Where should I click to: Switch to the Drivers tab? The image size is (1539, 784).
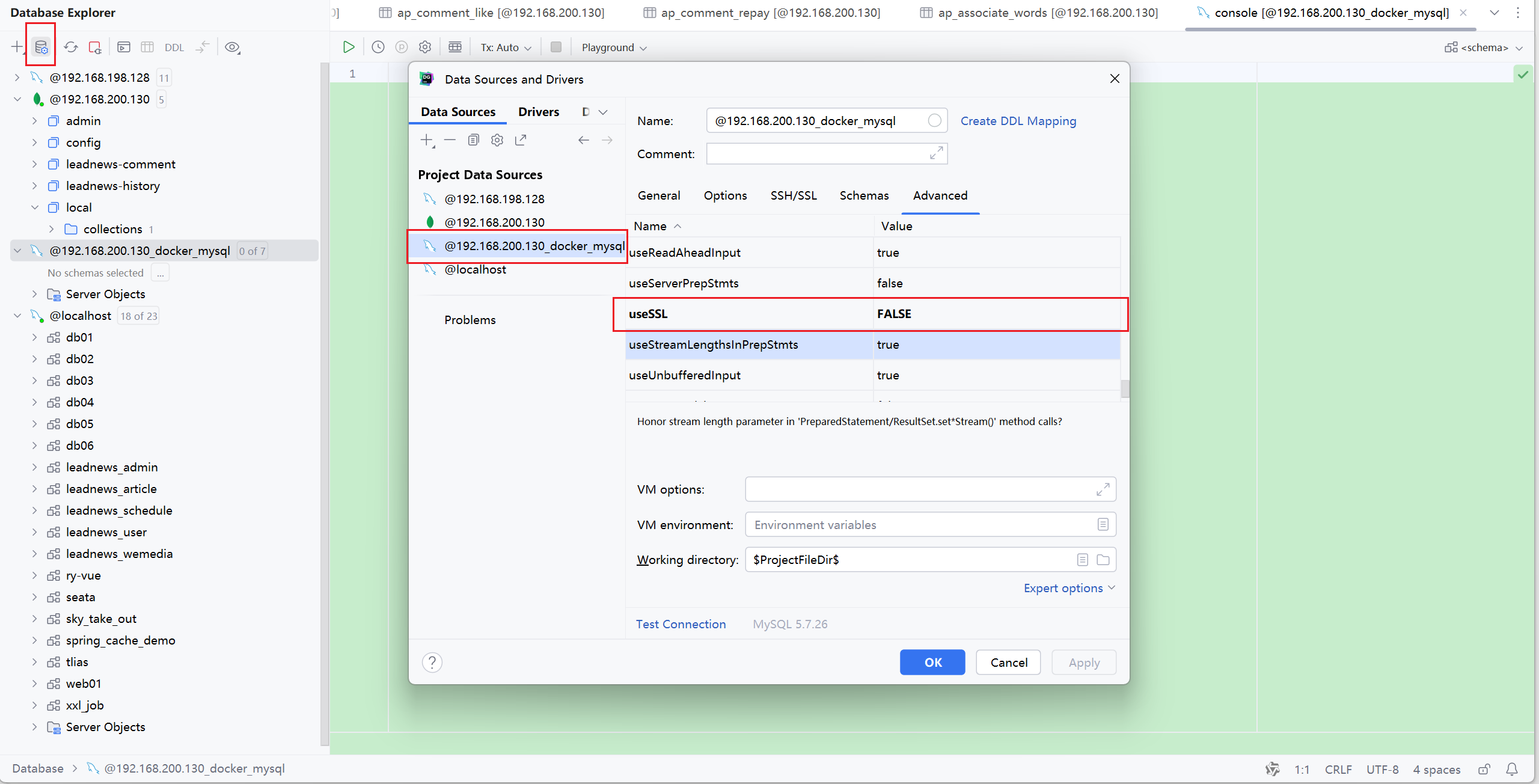click(x=538, y=112)
